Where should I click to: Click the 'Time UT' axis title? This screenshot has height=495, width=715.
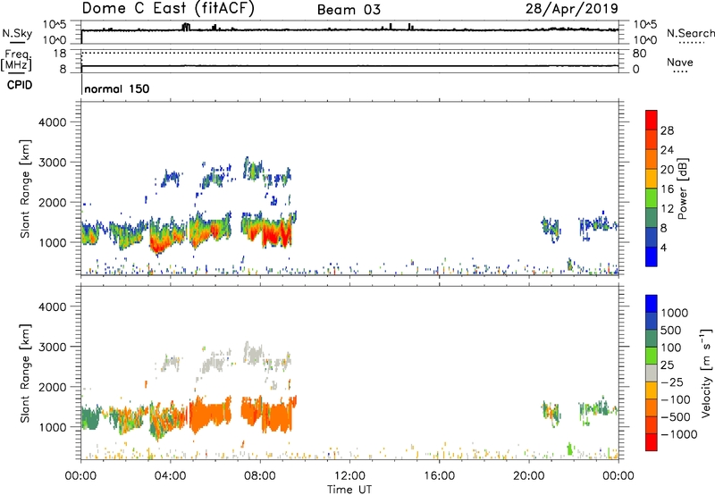tap(349, 490)
